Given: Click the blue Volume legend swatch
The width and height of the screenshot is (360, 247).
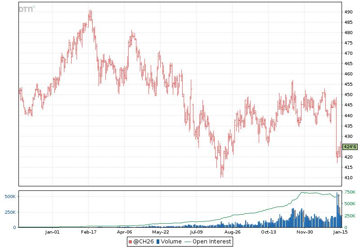Looking at the screenshot, I should [x=158, y=242].
